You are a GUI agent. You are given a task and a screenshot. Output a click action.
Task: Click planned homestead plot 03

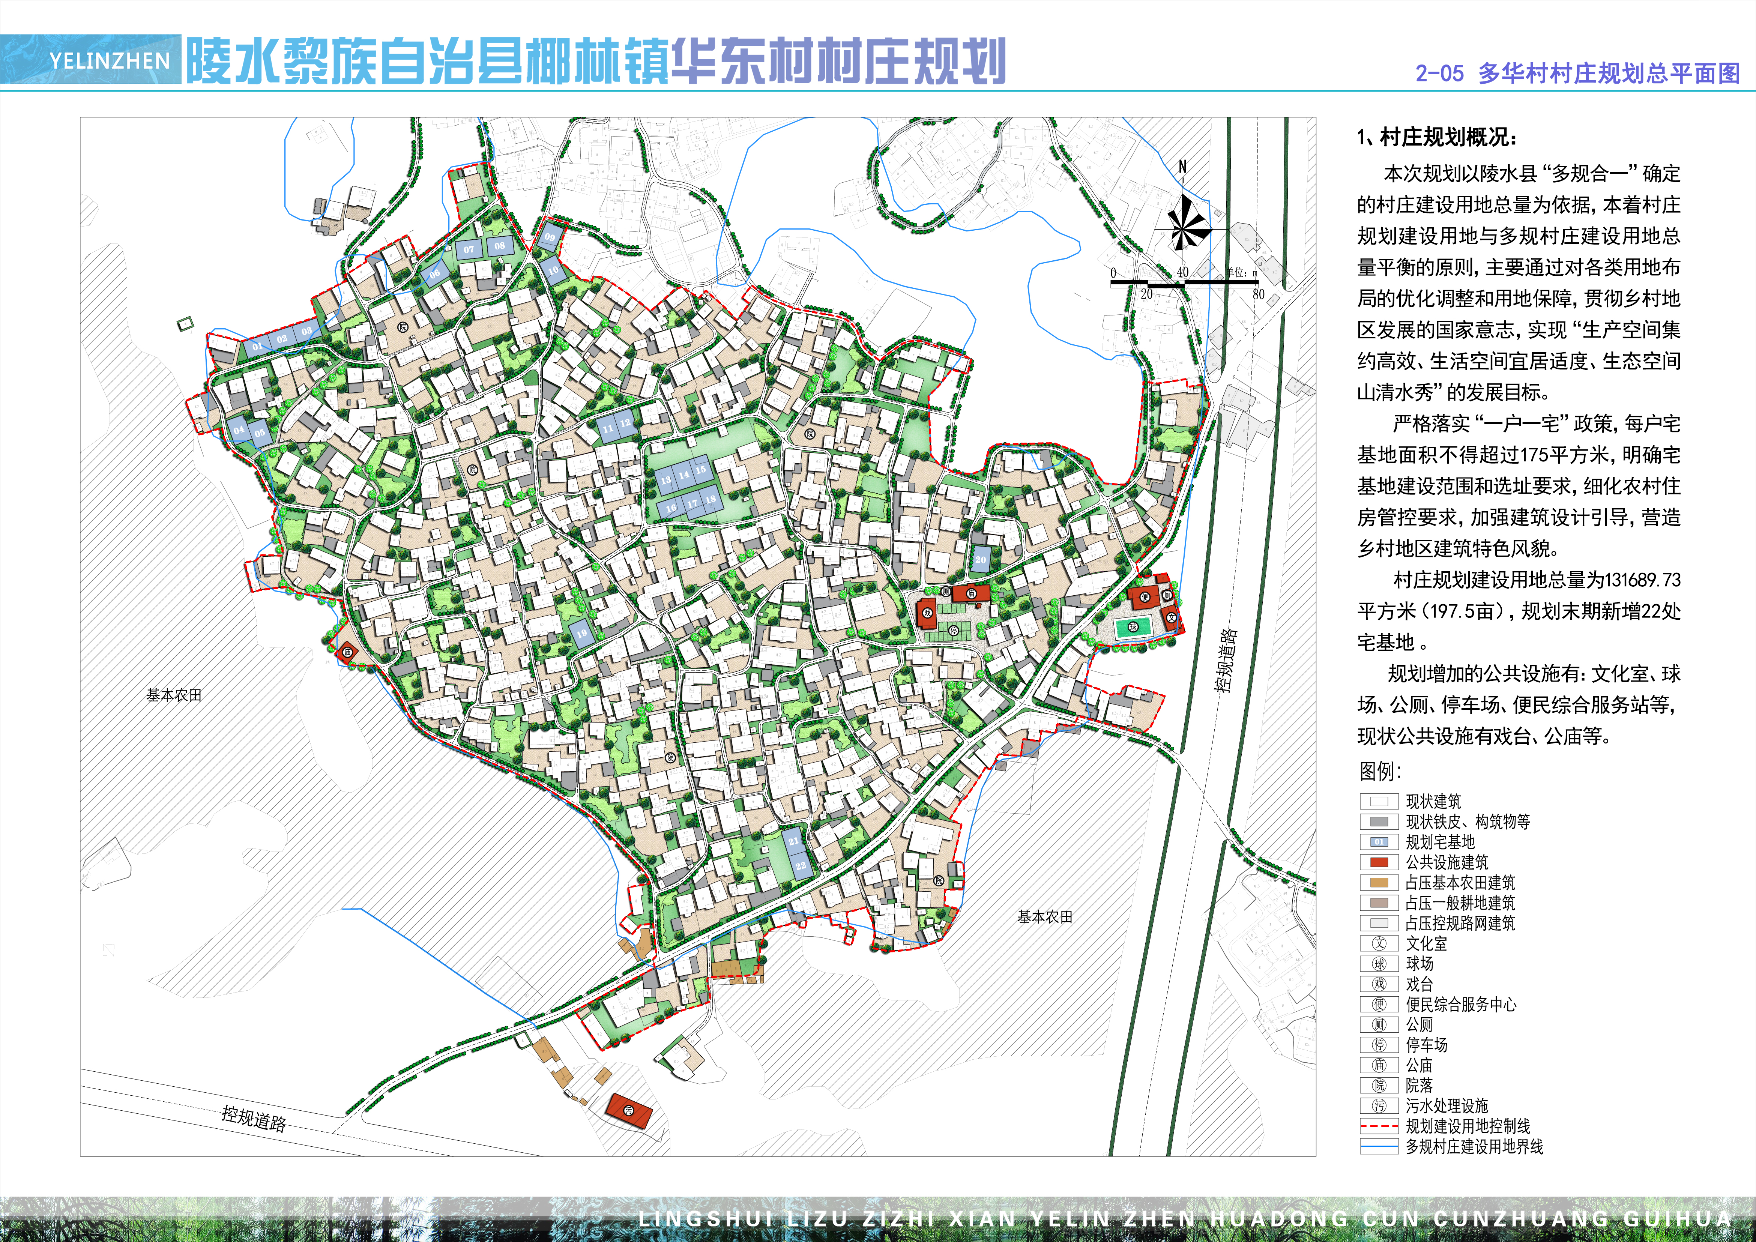click(306, 331)
